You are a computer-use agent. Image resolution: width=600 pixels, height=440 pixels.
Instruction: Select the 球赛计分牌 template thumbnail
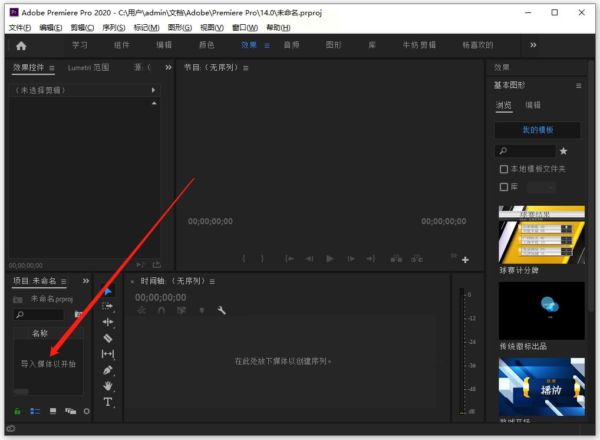[541, 235]
